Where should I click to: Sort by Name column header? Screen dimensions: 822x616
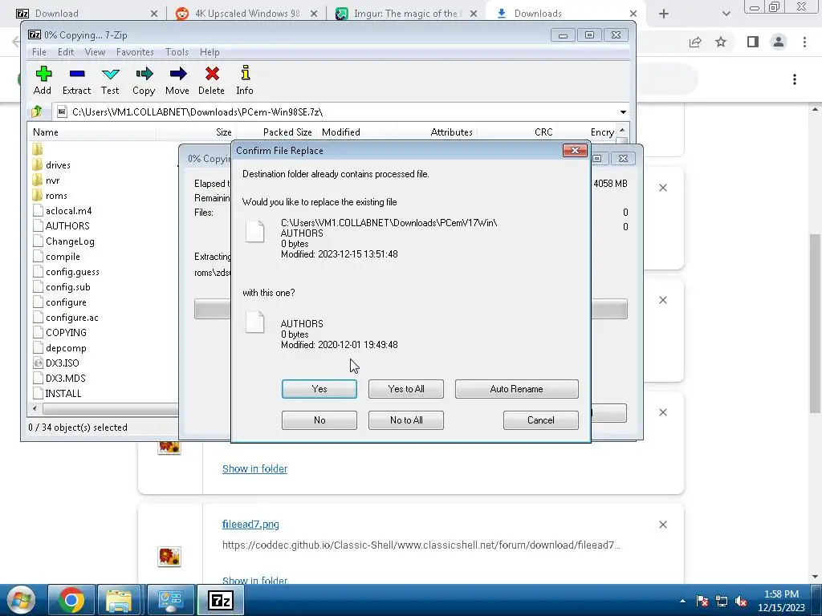92,132
